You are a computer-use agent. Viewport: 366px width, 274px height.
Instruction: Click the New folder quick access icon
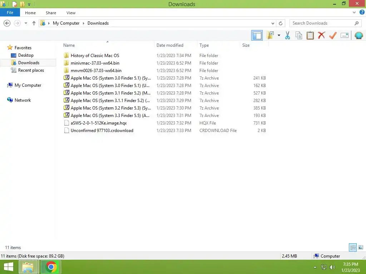point(22,4)
